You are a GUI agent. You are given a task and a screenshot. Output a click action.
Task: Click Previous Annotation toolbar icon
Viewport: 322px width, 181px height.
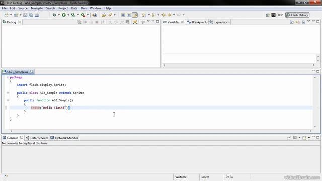(154, 15)
